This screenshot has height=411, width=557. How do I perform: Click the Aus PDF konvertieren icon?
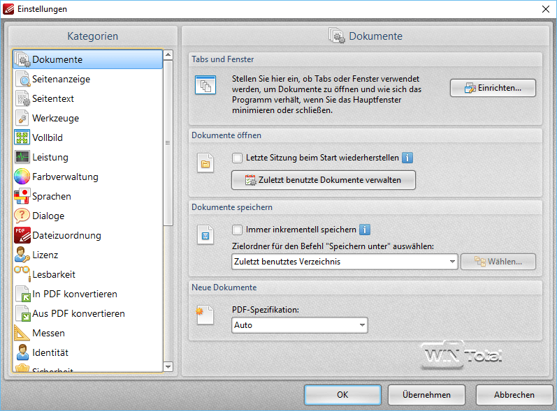pyautogui.click(x=23, y=313)
